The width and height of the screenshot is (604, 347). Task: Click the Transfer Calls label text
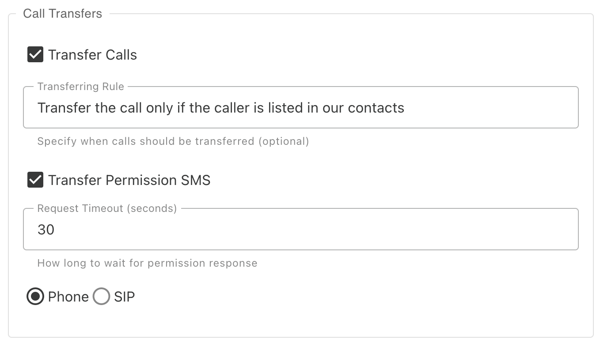[x=93, y=54]
